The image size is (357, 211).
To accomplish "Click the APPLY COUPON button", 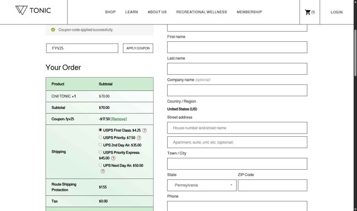I will click(138, 48).
